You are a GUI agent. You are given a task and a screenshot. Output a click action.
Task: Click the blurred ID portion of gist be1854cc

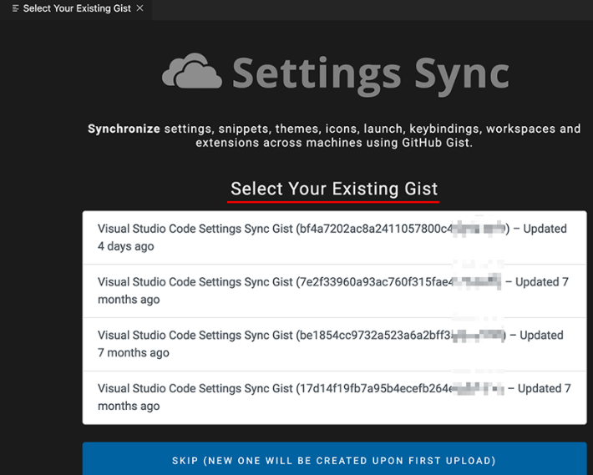coord(479,336)
